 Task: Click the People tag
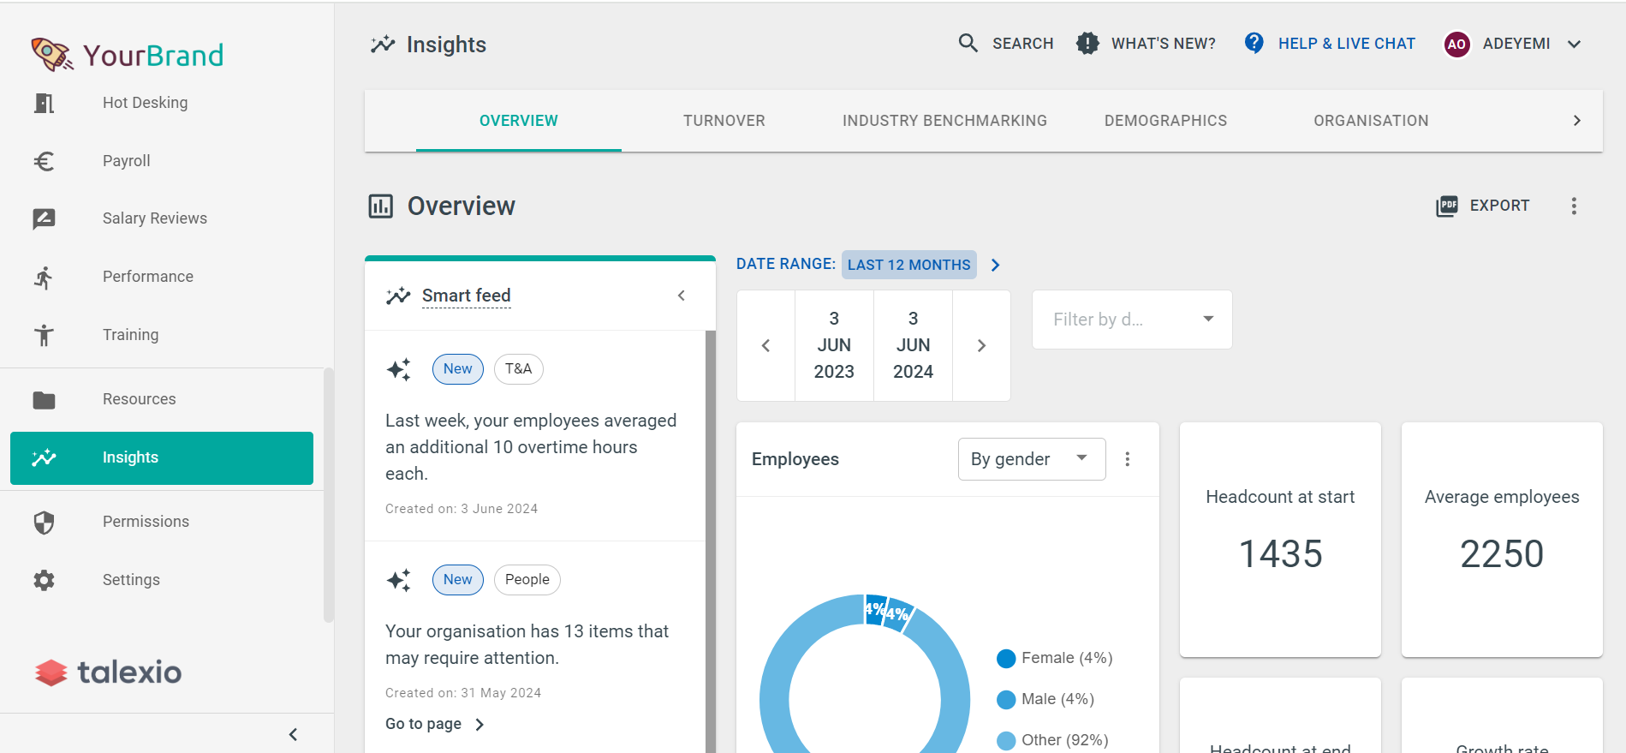(x=527, y=580)
